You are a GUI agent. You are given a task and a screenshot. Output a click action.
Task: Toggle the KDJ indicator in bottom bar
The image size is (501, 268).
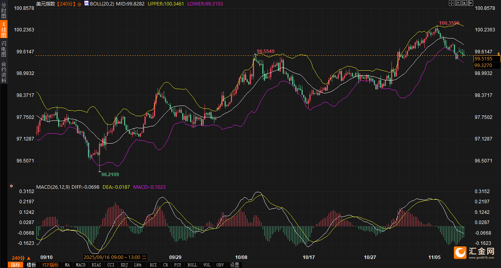(124, 265)
